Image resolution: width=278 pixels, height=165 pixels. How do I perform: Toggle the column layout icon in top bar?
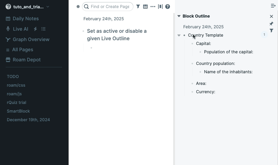pos(160,7)
